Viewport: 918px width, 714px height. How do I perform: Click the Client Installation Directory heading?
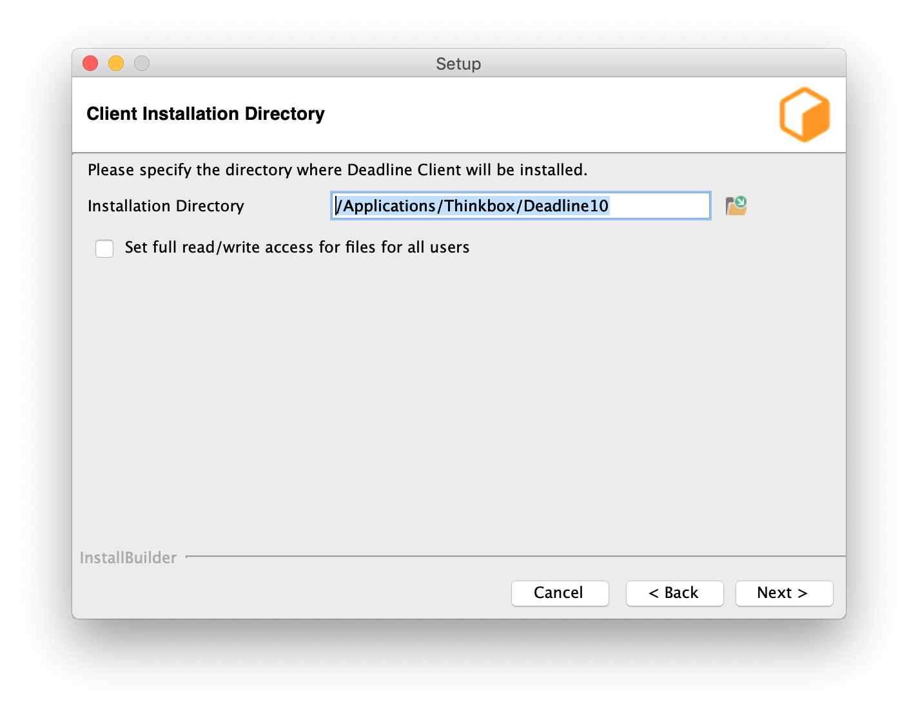[x=206, y=113]
